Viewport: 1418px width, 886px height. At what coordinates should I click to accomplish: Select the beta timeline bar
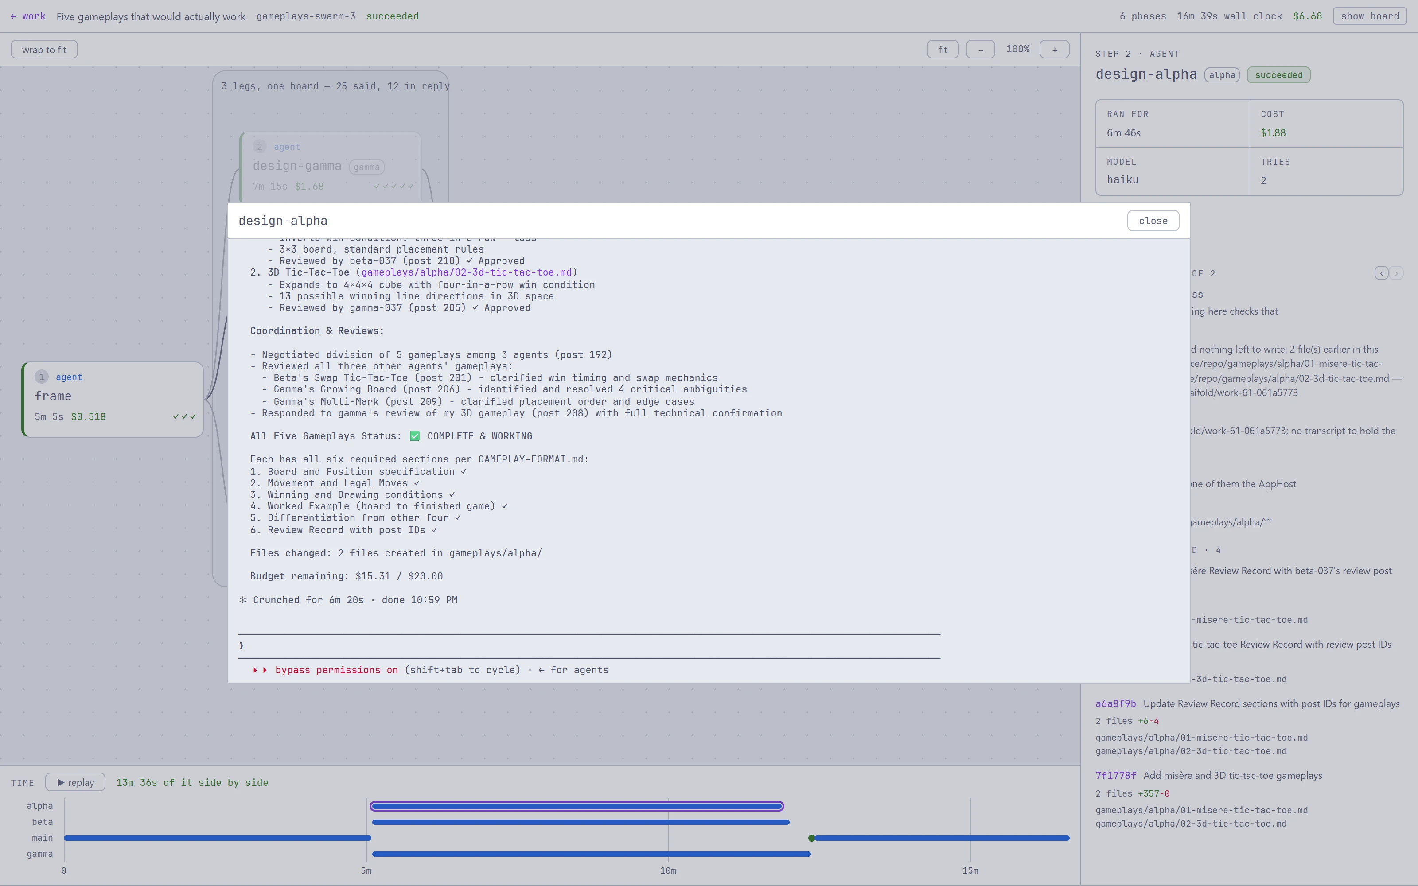(580, 822)
